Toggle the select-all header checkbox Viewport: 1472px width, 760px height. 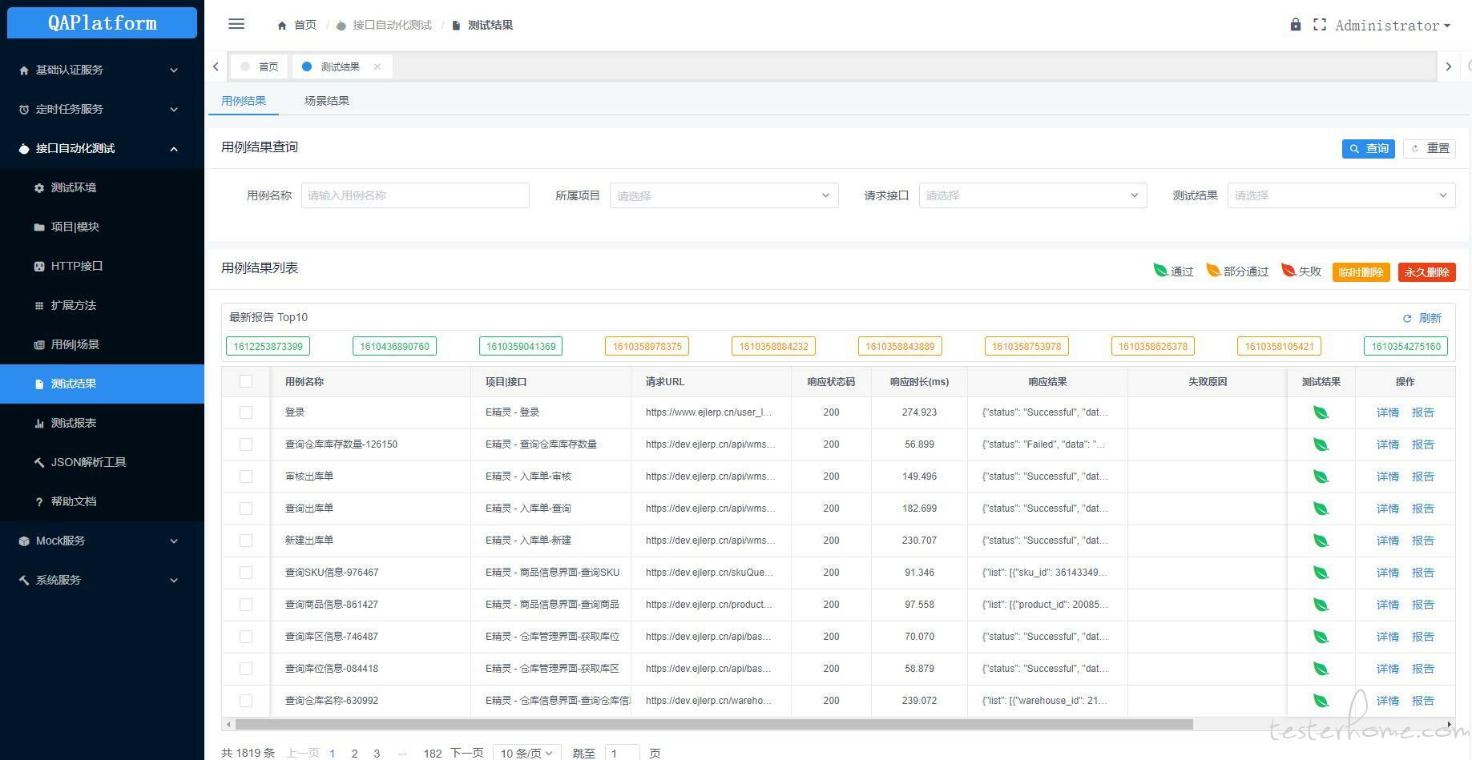[246, 381]
